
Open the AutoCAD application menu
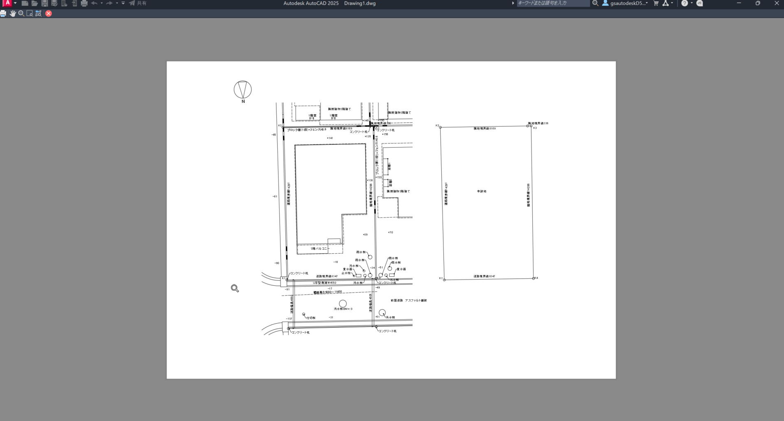7,3
